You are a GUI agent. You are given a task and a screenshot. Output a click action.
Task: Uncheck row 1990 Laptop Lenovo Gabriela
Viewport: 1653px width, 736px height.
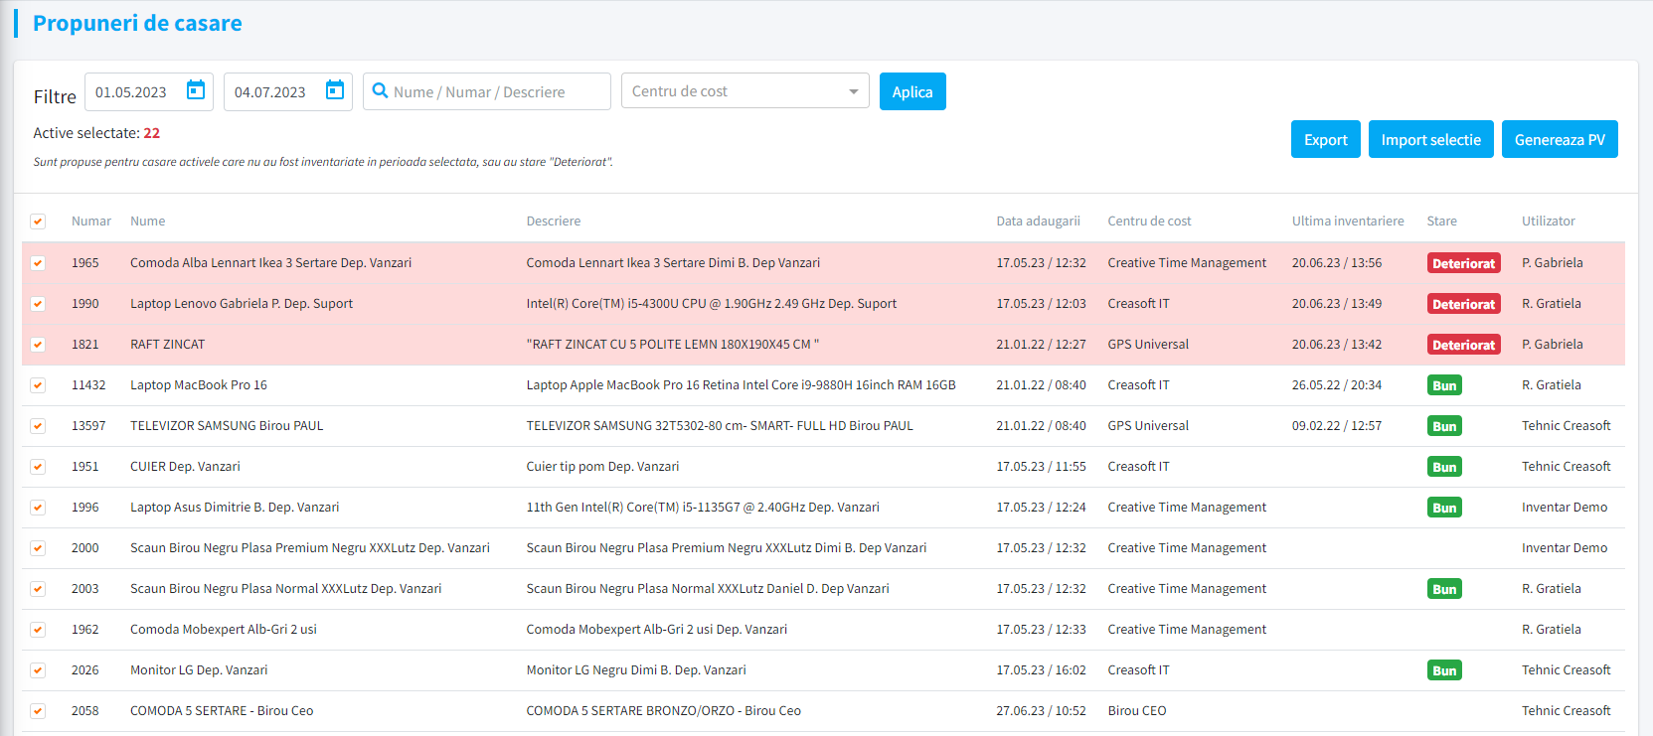(38, 304)
